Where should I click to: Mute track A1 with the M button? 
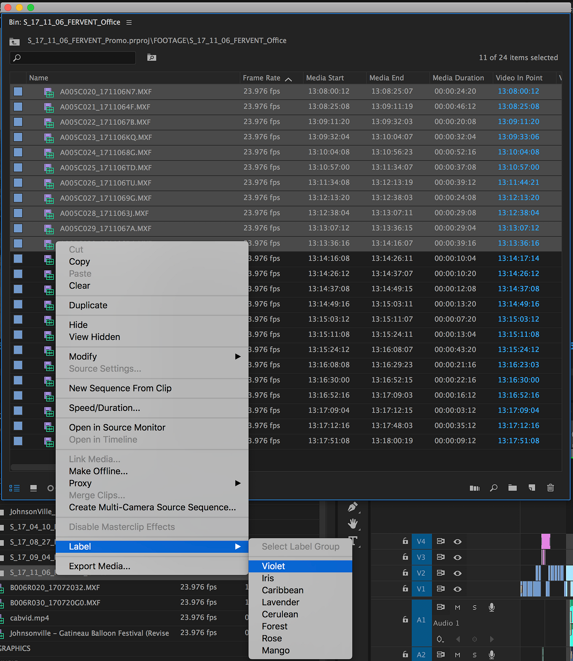[x=458, y=607]
